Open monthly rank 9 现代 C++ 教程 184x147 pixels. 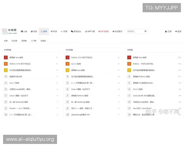click(x=82, y=108)
